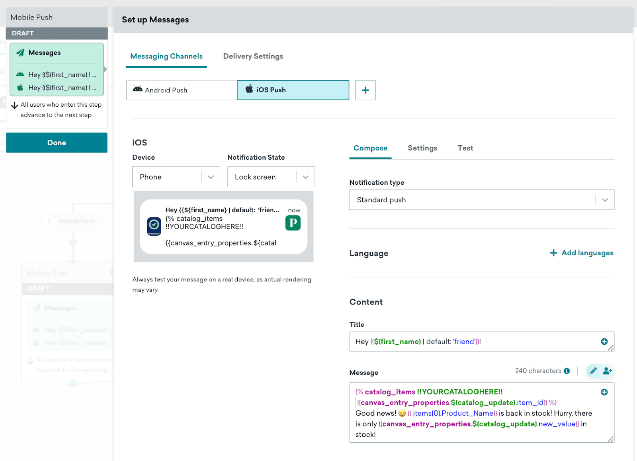Image resolution: width=637 pixels, height=461 pixels.
Task: Select the iOS Push channel
Action: (x=293, y=90)
